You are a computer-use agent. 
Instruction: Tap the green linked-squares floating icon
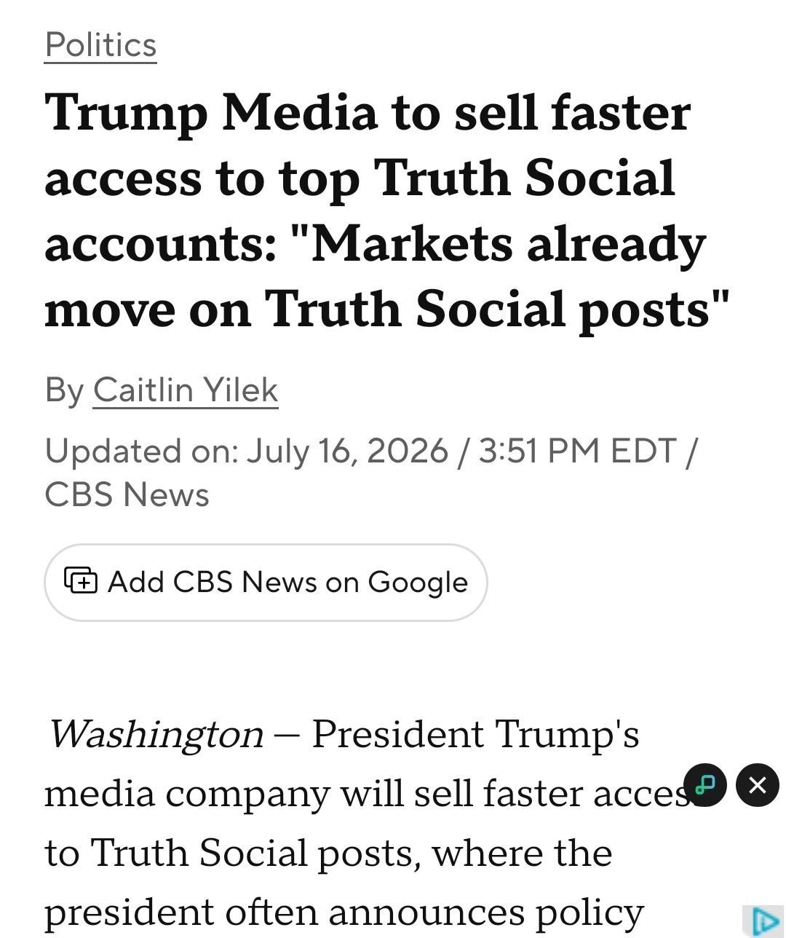click(x=705, y=785)
